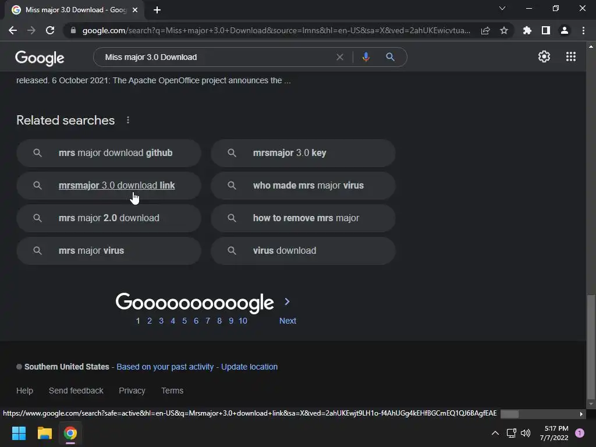Viewport: 596px width, 447px height.
Task: Open Chrome's three-dot menu
Action: pyautogui.click(x=583, y=30)
